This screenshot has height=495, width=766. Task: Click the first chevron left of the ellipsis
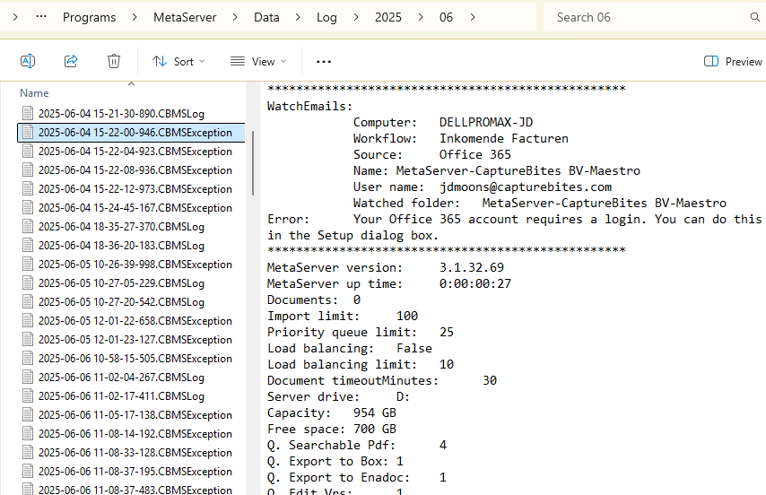pyautogui.click(x=15, y=17)
